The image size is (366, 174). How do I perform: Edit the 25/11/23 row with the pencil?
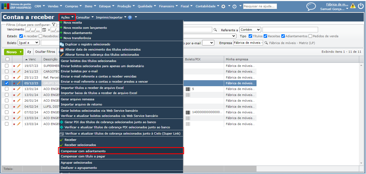pos(19,77)
